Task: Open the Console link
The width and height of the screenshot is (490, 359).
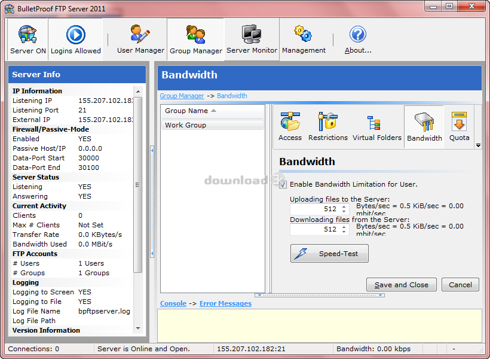Action: click(173, 303)
